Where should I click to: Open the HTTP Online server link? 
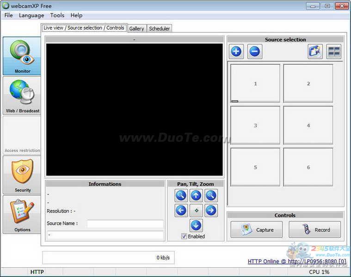[x=297, y=261]
